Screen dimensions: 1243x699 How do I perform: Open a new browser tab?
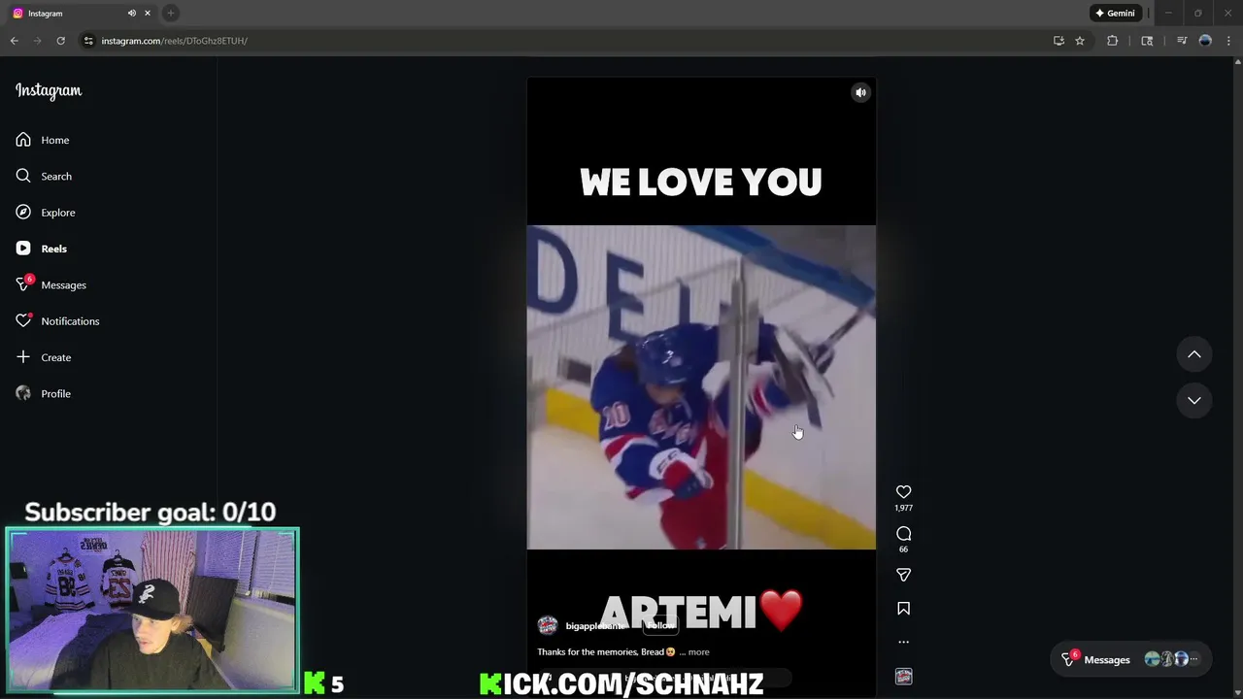[x=171, y=14]
